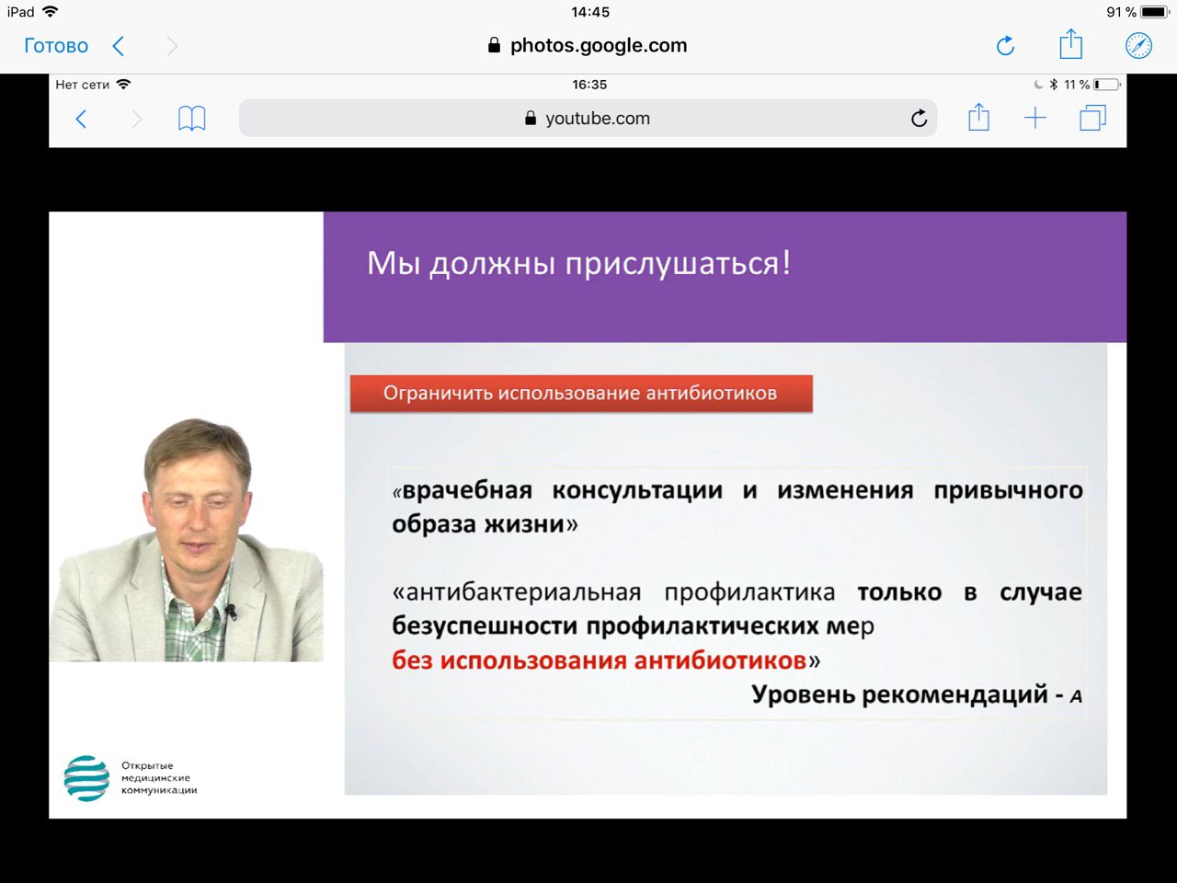Click the lock icon beside youtube.com
The image size is (1177, 883).
pyautogui.click(x=531, y=119)
